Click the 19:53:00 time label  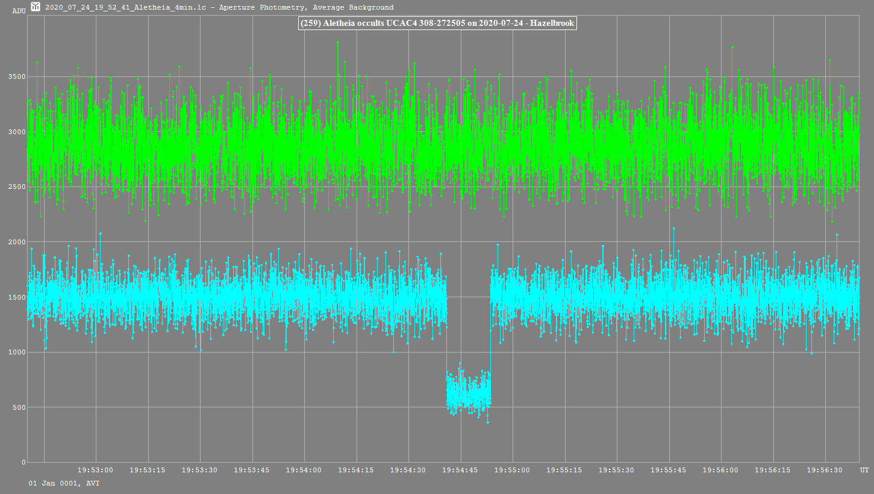pyautogui.click(x=96, y=470)
